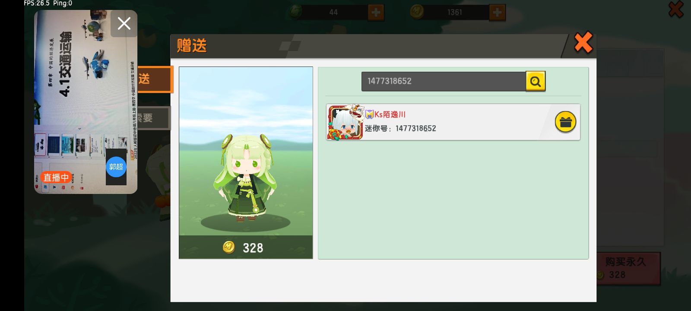Click the plus button beside 44 currency
The height and width of the screenshot is (311, 691).
tap(376, 13)
